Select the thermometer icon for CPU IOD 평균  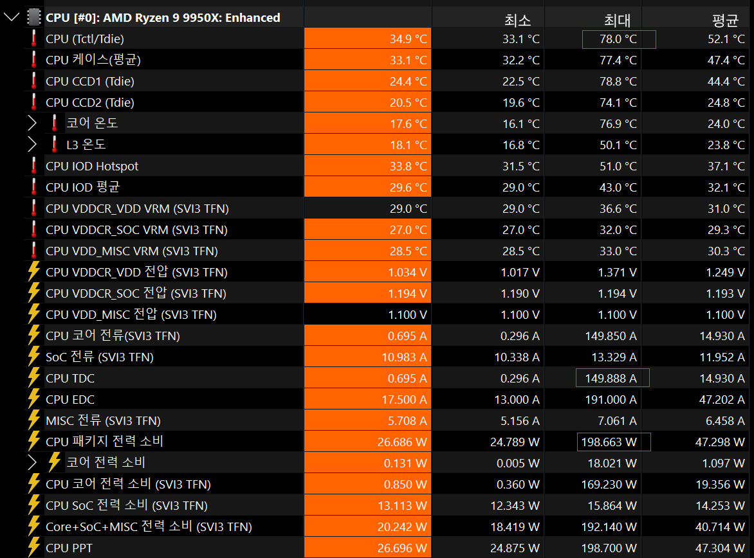point(33,187)
